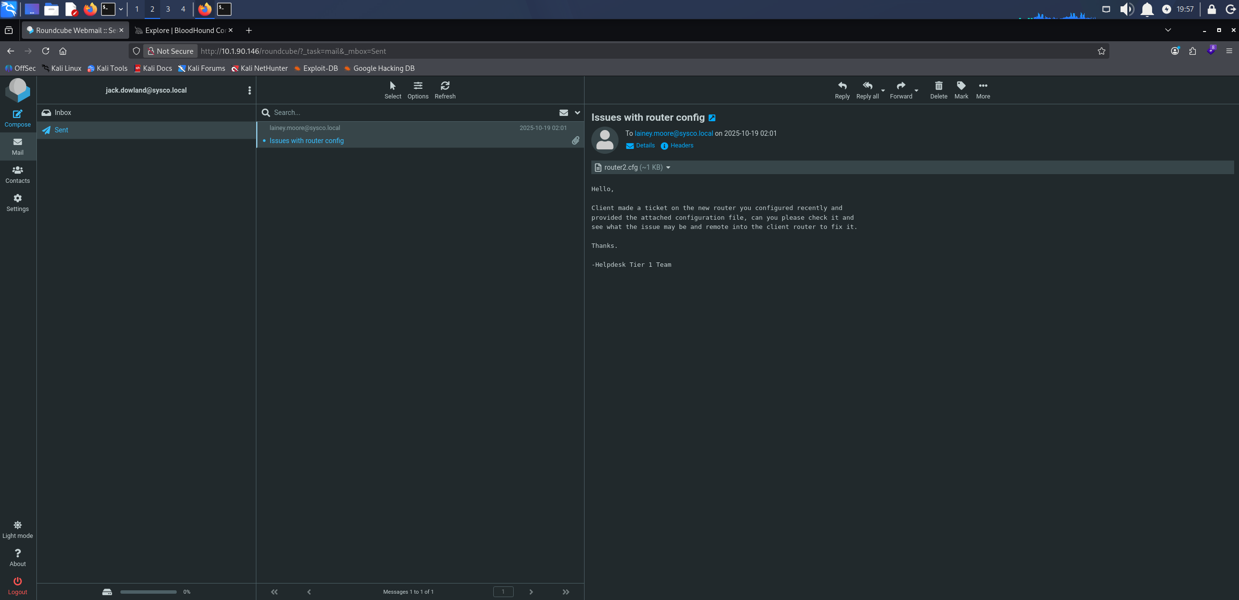
Task: Toggle Light mode
Action: click(x=17, y=530)
